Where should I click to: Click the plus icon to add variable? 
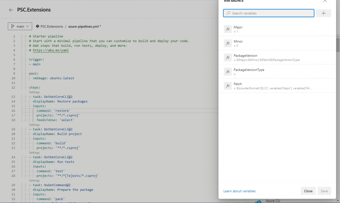point(323,13)
